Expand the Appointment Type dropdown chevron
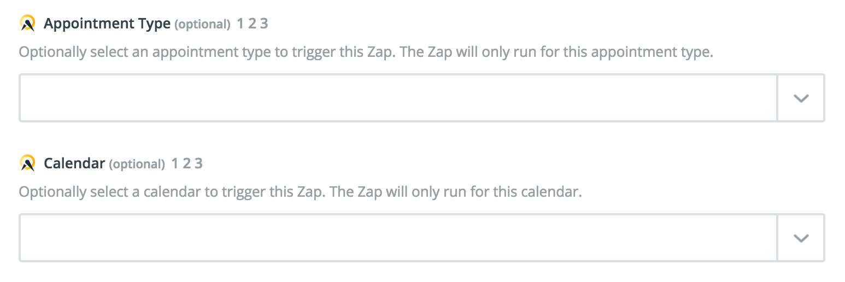The width and height of the screenshot is (845, 282). (x=800, y=98)
